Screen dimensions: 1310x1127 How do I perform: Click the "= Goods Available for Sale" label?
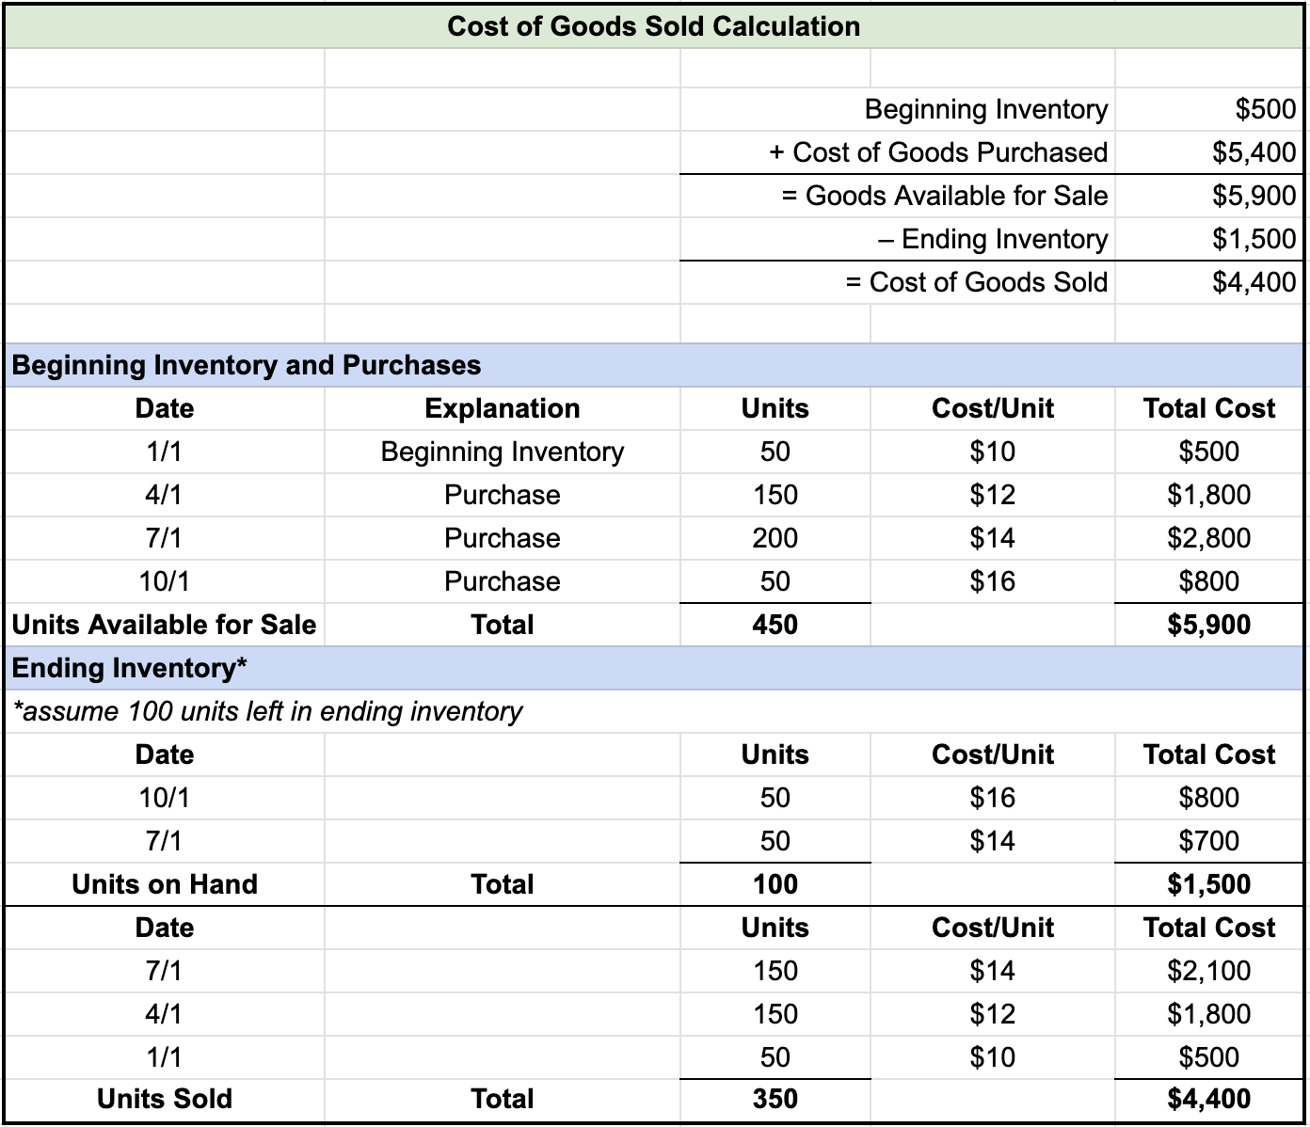[x=944, y=196]
